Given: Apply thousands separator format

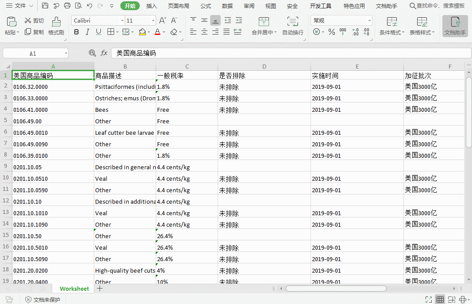Looking at the screenshot, I should click(343, 32).
